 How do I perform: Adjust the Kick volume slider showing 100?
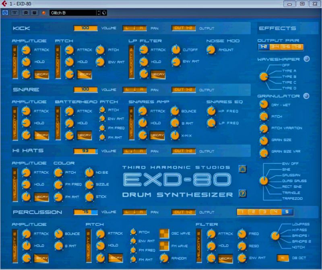click(x=85, y=28)
